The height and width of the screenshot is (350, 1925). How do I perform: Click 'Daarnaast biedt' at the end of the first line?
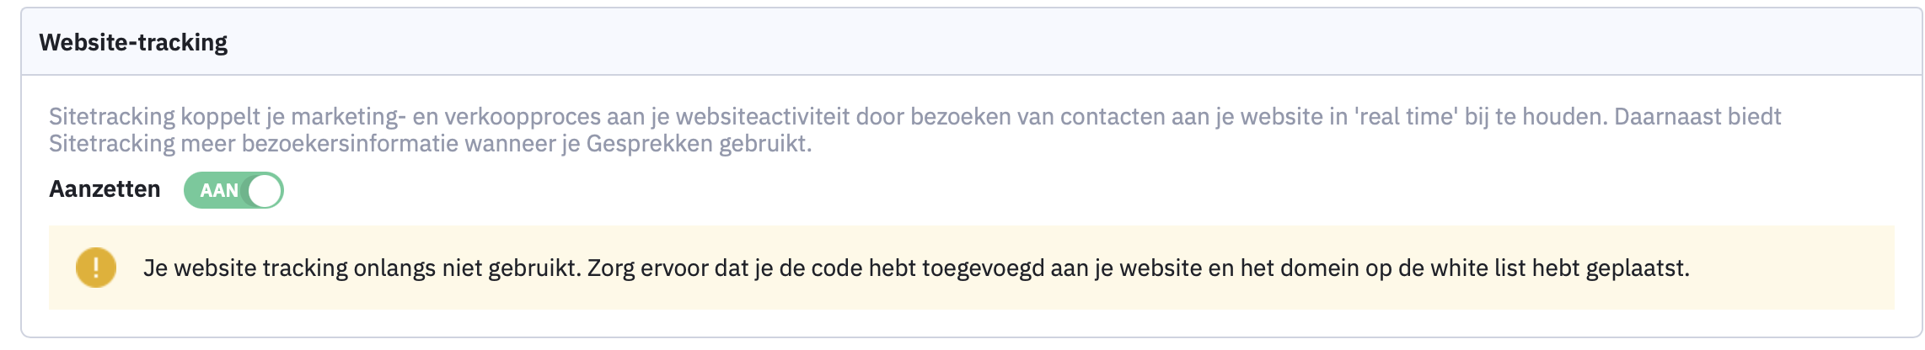click(1697, 116)
